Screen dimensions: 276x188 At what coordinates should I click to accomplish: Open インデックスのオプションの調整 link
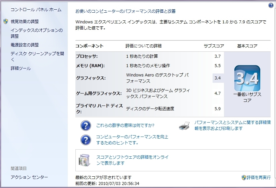tap(37, 33)
